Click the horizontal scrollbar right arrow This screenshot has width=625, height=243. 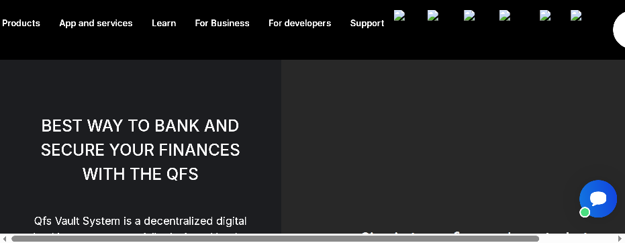[620, 238]
